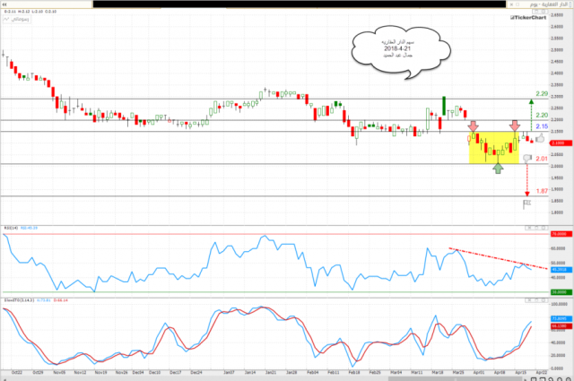The height and width of the screenshot is (381, 574).
Task: Close the SlowSTO indicator panel
Action: tap(529, 300)
